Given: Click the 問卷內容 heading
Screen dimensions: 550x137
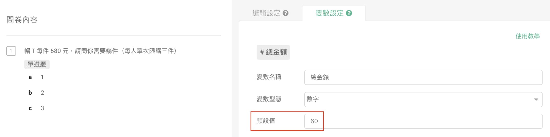Looking at the screenshot, I should pyautogui.click(x=22, y=20).
